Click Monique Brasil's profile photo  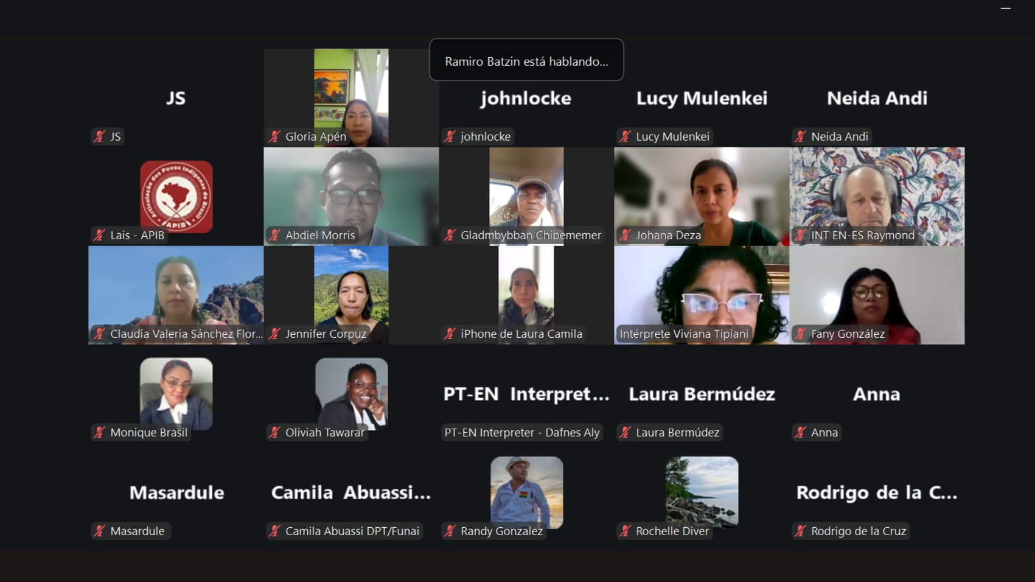176,394
